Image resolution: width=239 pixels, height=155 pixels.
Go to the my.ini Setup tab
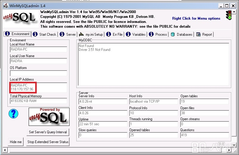click(x=91, y=34)
